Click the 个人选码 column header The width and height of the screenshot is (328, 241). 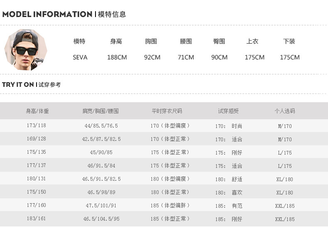pos(285,111)
